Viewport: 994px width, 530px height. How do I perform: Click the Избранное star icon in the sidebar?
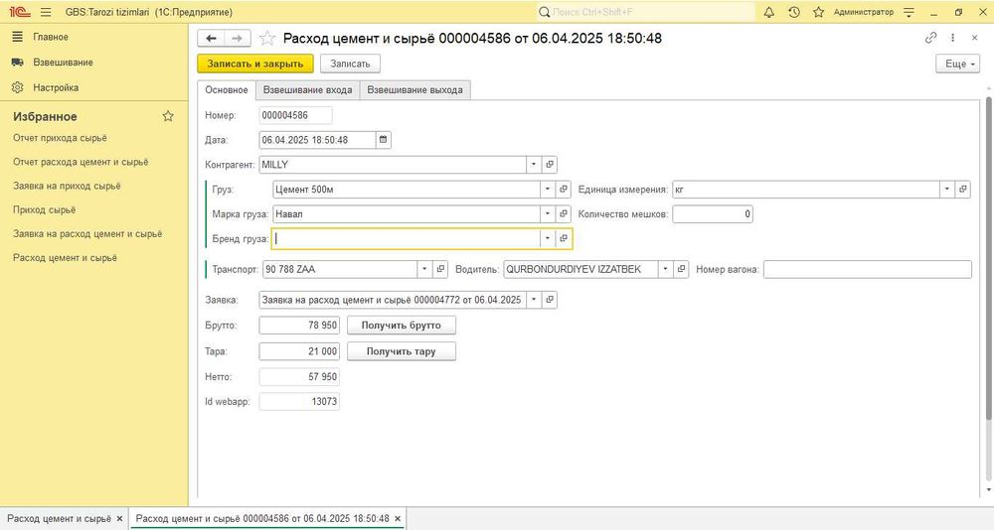[x=168, y=116]
